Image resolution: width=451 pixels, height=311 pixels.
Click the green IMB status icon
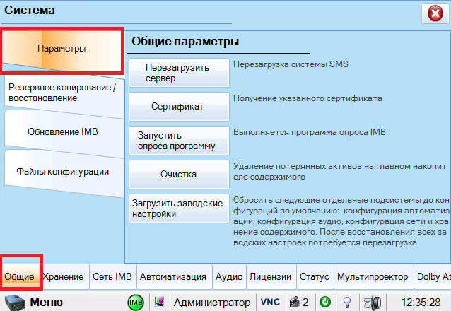[136, 303]
